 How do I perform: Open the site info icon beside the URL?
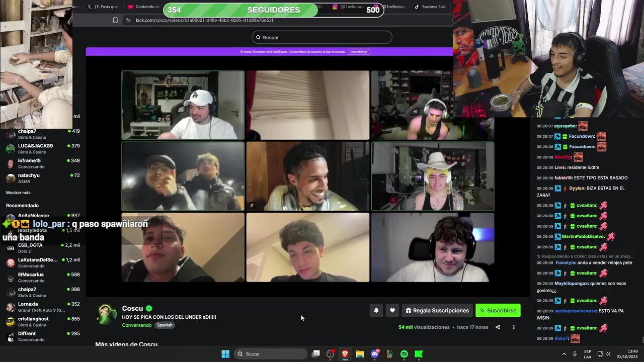(x=128, y=20)
